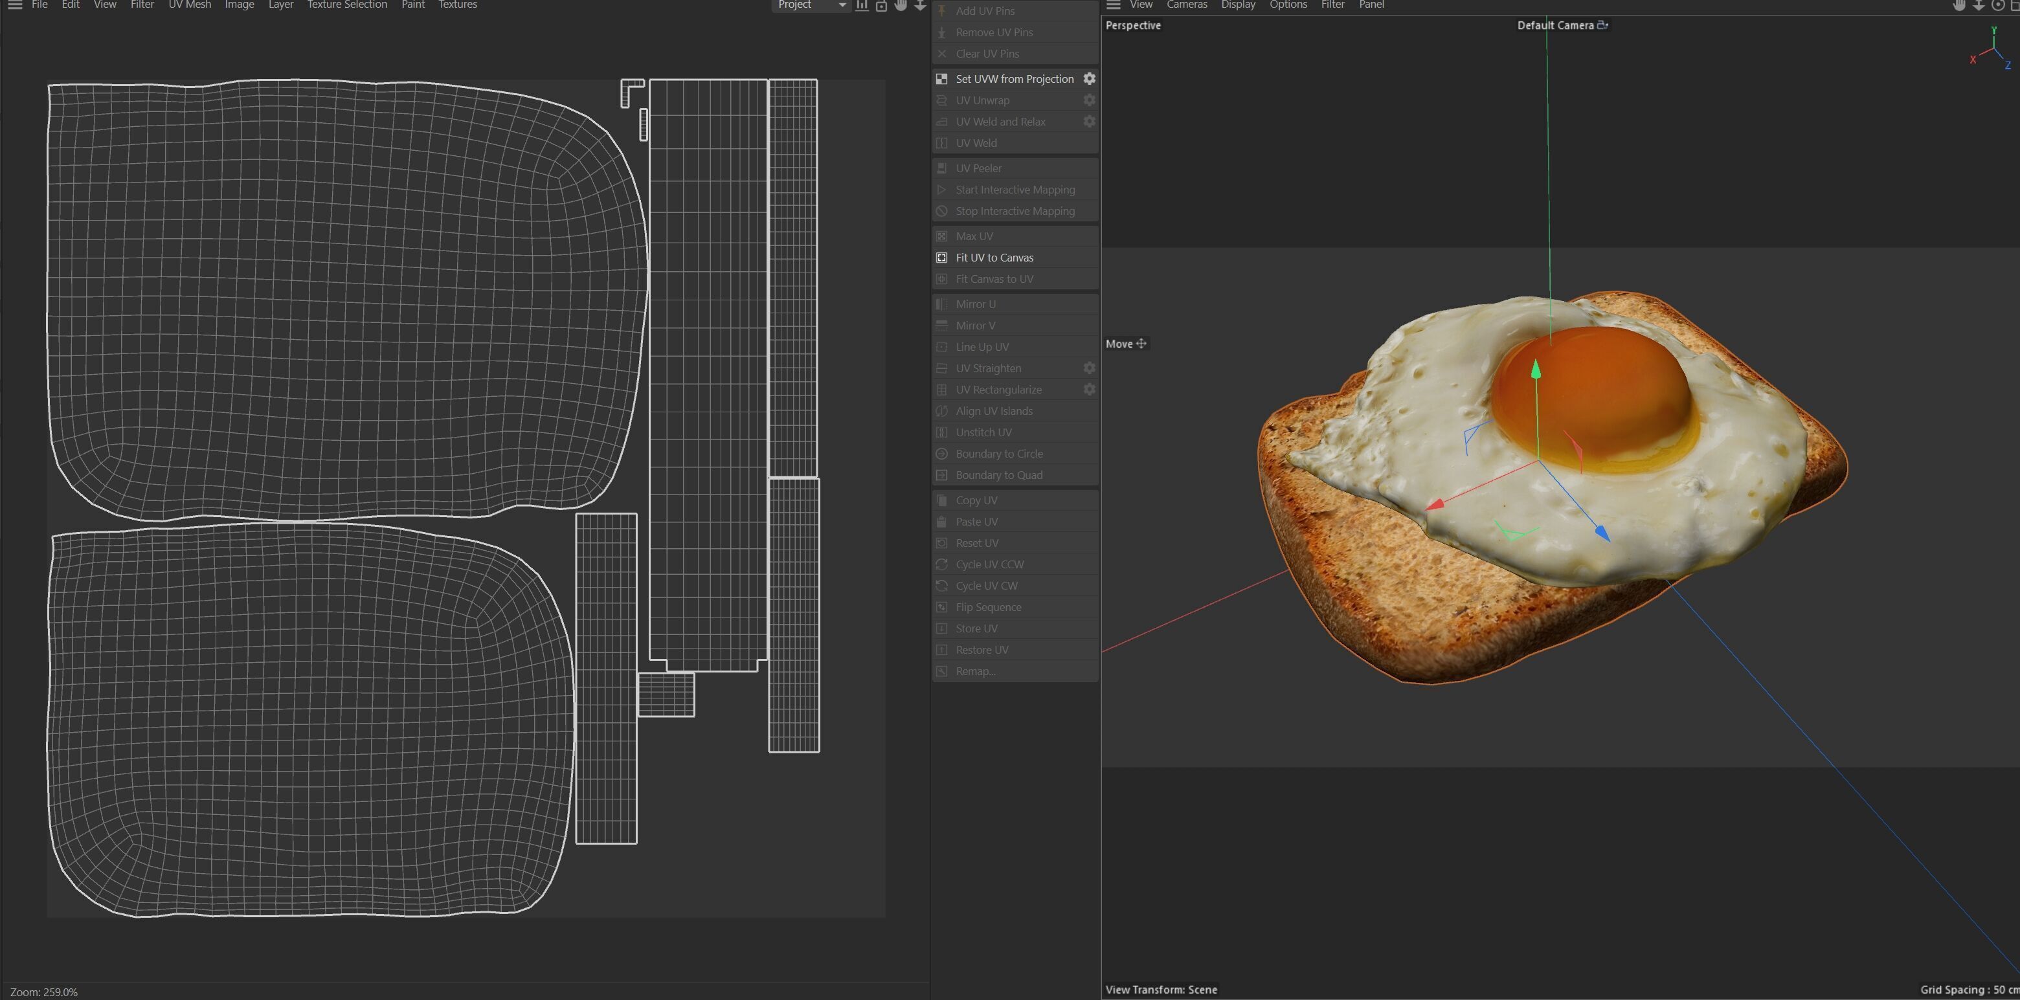Open the File menu in UV editor

pyautogui.click(x=39, y=5)
